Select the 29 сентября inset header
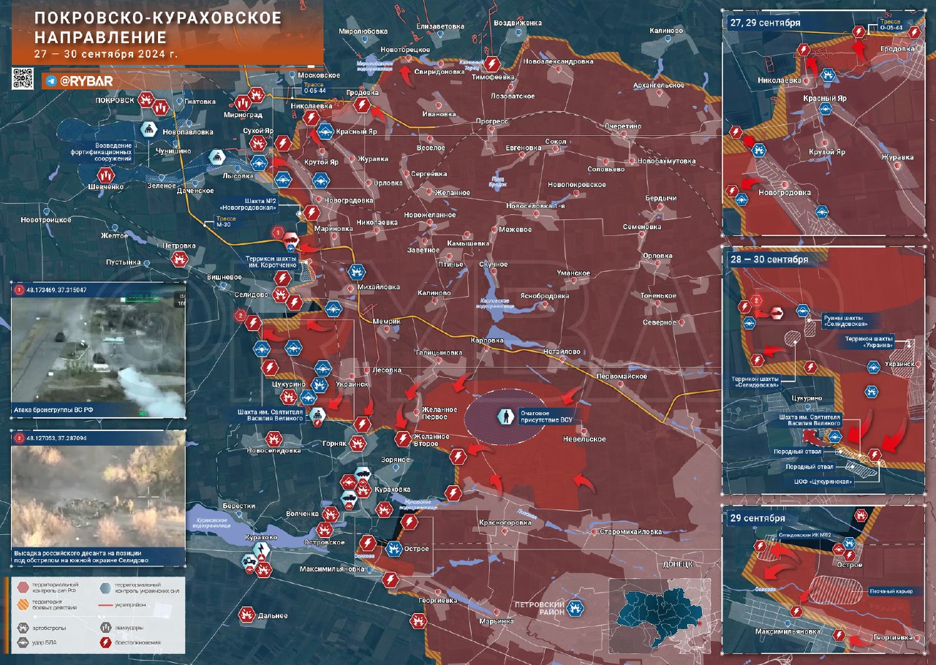The image size is (936, 665). [756, 518]
